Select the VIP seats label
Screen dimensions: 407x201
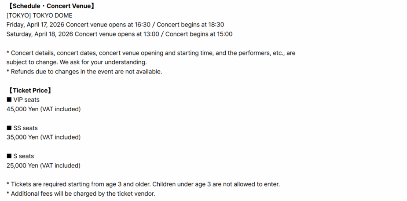(26, 100)
